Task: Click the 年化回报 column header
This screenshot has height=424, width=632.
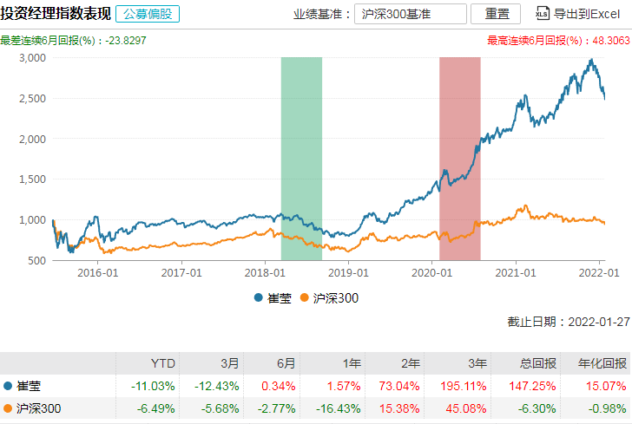Action: click(x=597, y=364)
